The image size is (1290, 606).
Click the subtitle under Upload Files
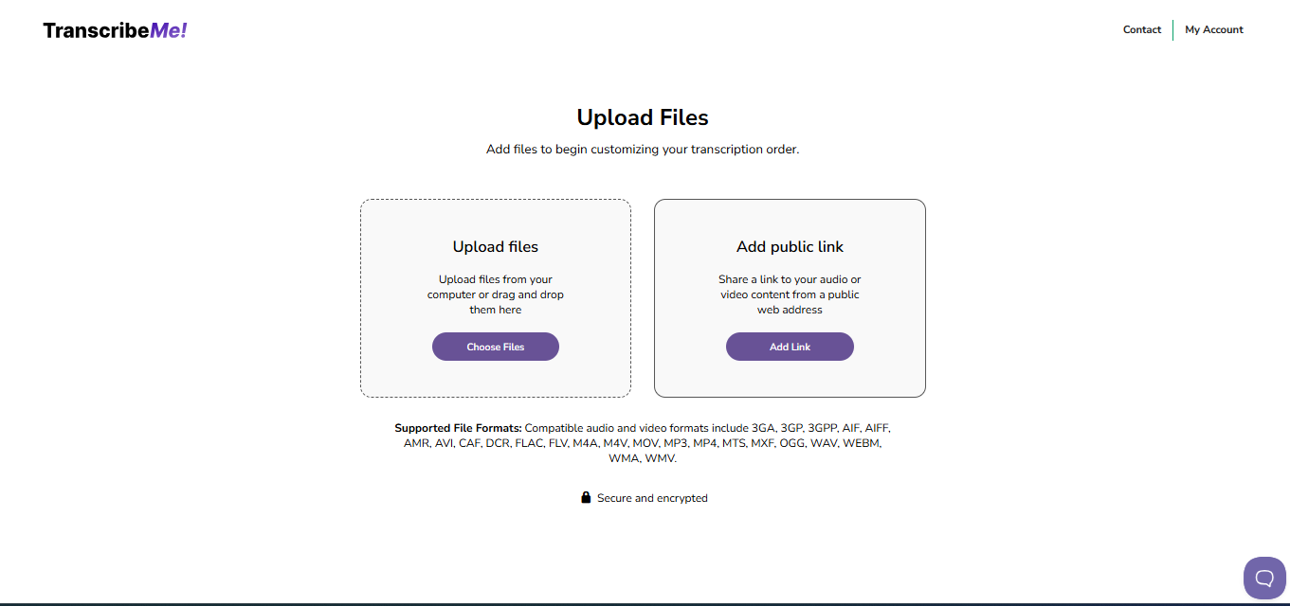pos(643,149)
